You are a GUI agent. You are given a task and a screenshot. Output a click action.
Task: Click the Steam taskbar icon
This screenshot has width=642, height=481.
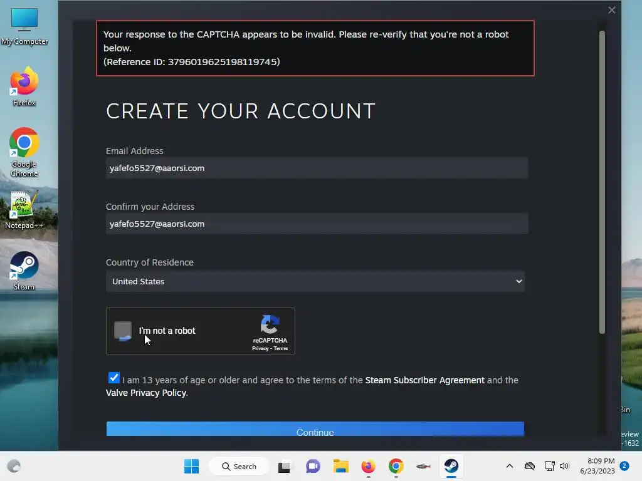(x=451, y=466)
